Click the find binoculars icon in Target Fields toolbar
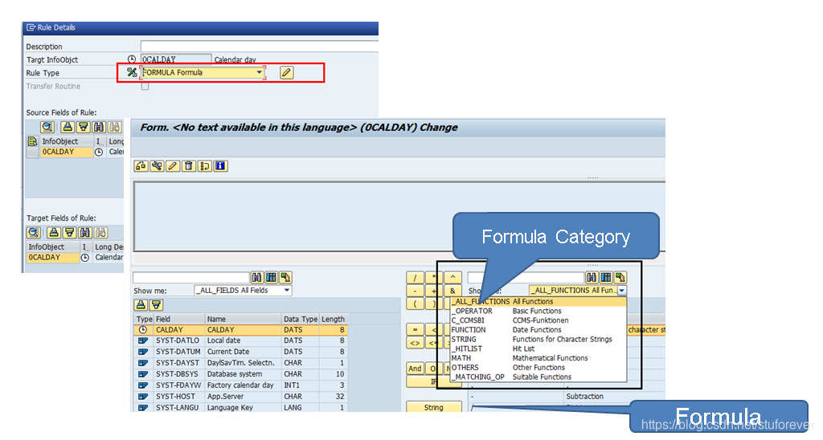The width and height of the screenshot is (823, 440). [x=85, y=232]
